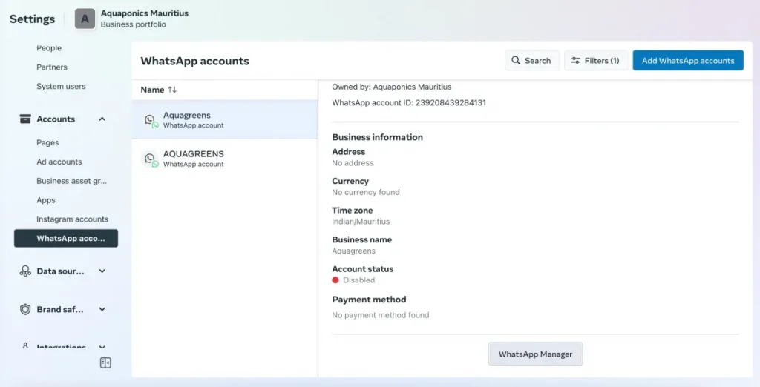Go to Instagram accounts in sidebar
This screenshot has height=387, width=760.
[x=72, y=219]
